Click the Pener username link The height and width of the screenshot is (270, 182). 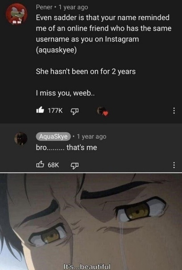(44, 7)
